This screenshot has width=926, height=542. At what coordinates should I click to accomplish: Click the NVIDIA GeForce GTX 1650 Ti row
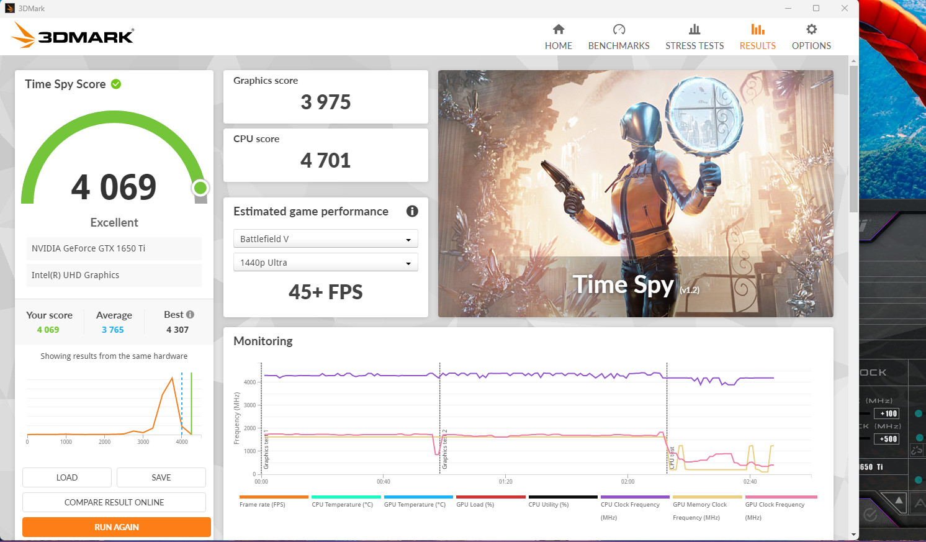click(114, 248)
